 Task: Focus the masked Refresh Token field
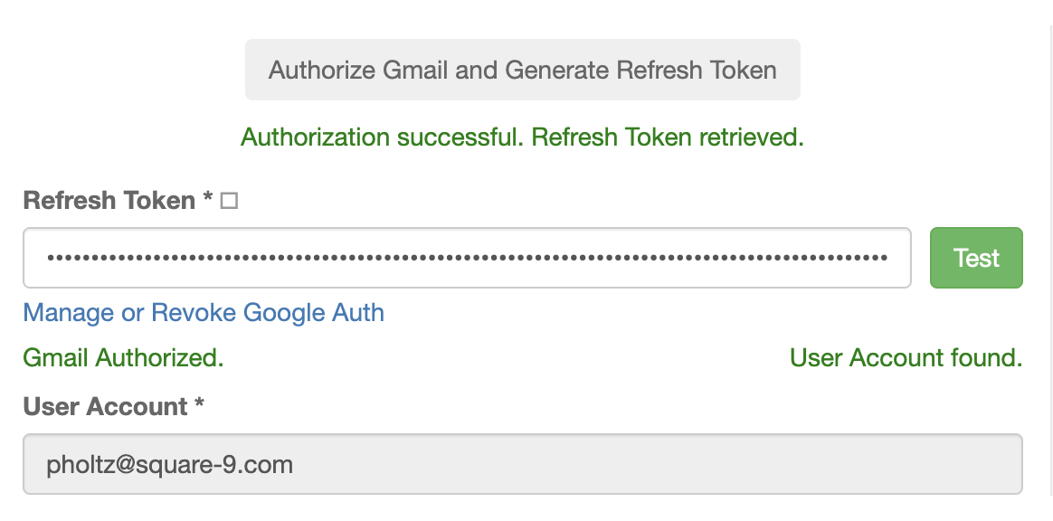click(467, 258)
